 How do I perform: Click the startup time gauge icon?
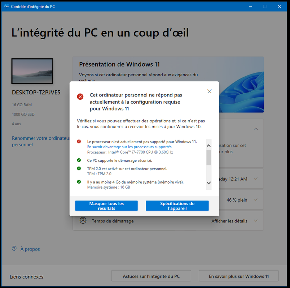point(83,220)
